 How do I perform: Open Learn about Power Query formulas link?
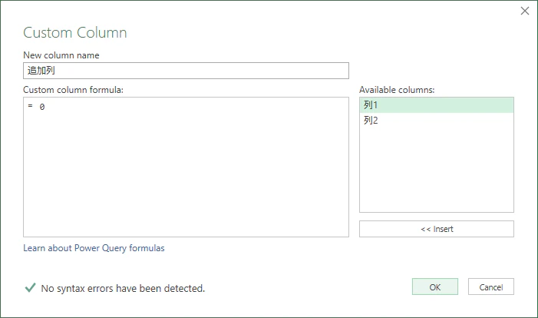(94, 248)
